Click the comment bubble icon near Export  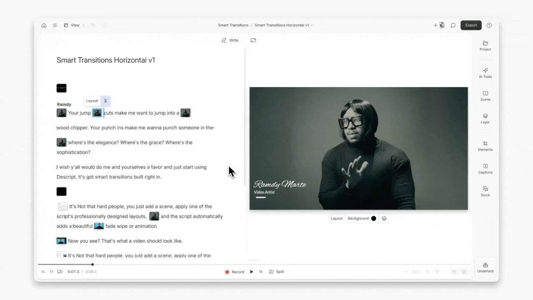click(x=453, y=25)
